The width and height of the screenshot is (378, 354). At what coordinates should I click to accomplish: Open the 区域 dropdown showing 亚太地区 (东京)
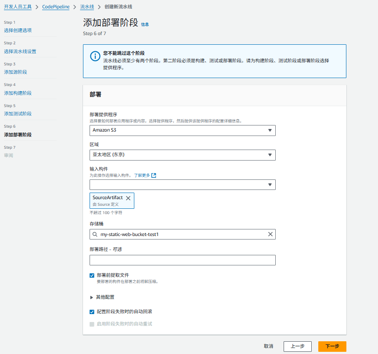click(x=183, y=155)
